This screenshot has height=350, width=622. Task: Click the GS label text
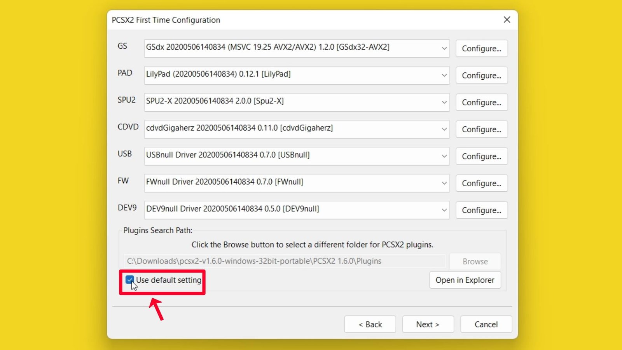[122, 46]
